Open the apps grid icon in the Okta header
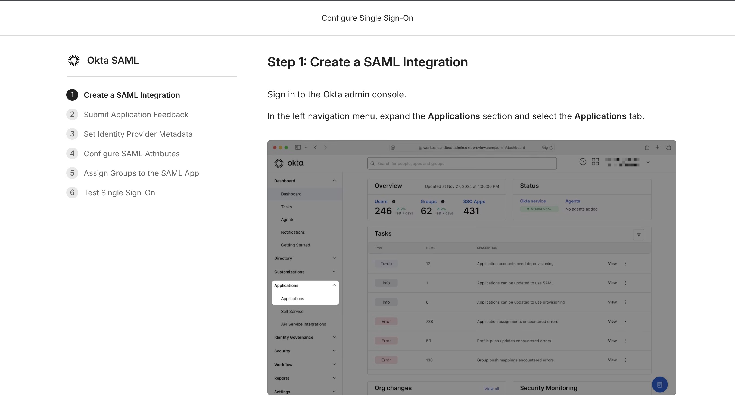The image size is (735, 413). click(595, 162)
